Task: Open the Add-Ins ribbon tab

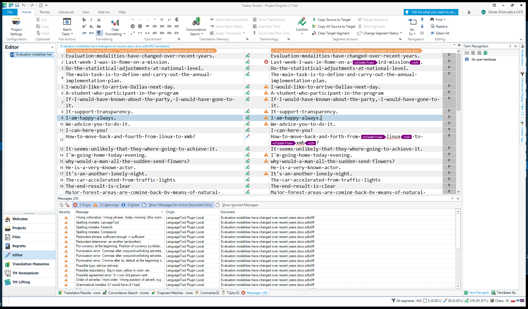Action: (x=104, y=12)
